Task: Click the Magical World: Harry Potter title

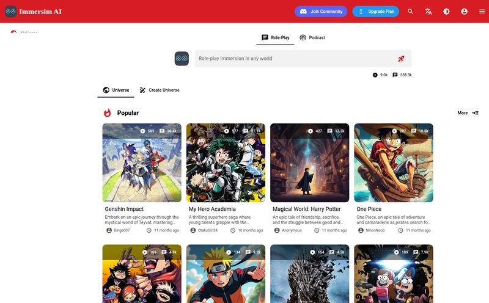Action: pos(307,209)
